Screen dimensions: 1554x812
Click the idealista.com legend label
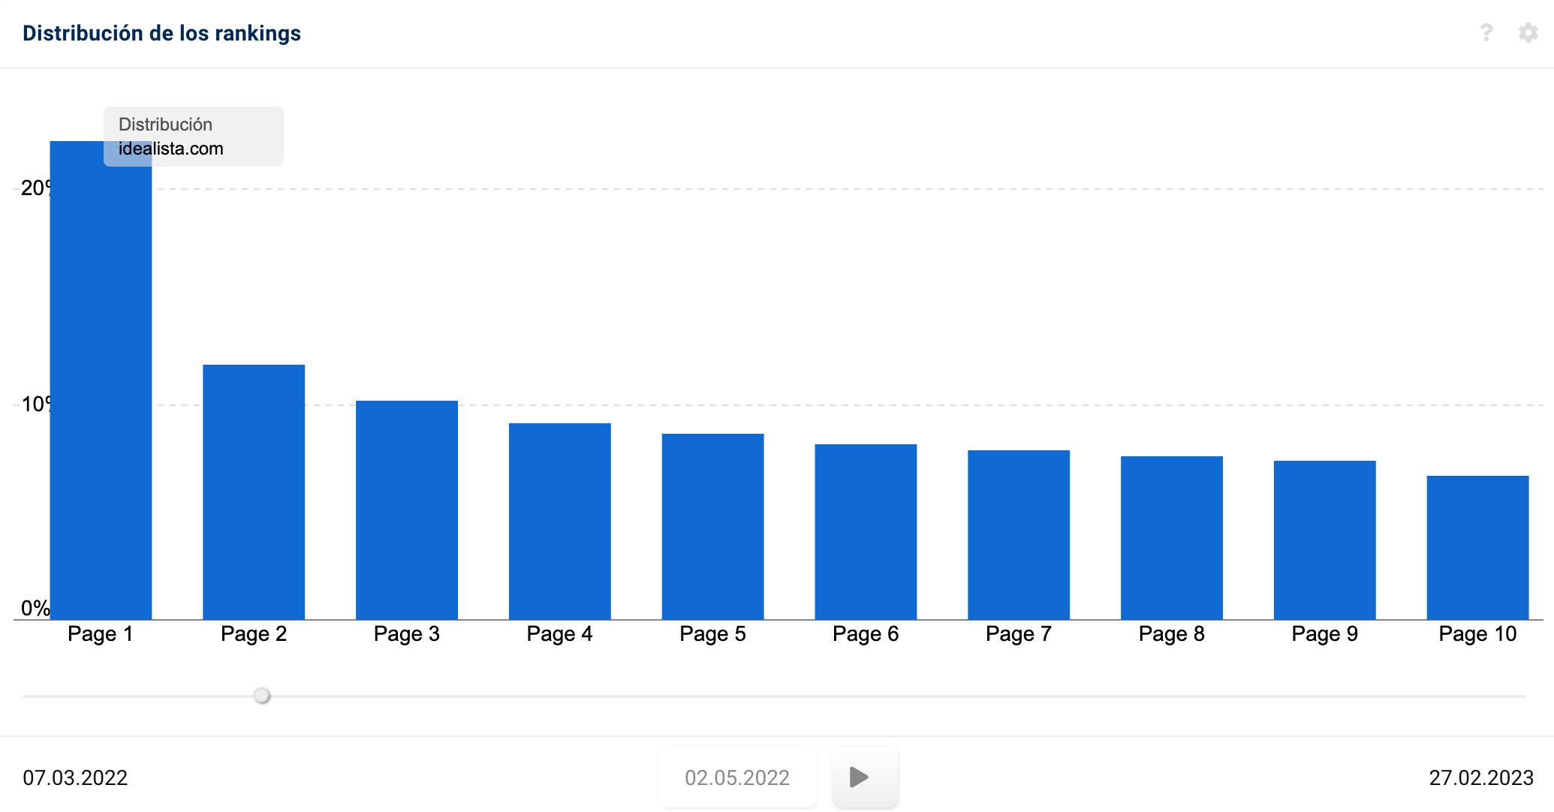coord(171,149)
